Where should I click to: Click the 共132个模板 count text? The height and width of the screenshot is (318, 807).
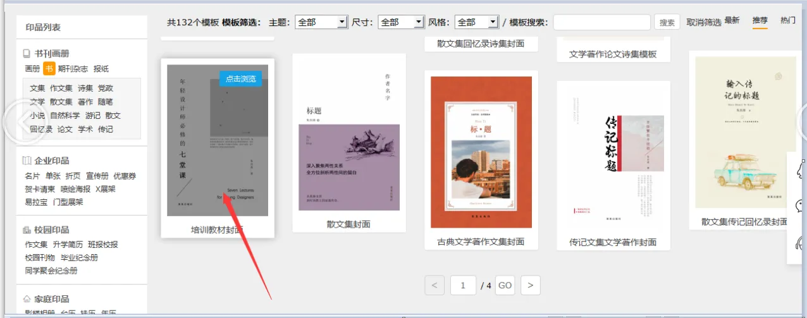[193, 22]
